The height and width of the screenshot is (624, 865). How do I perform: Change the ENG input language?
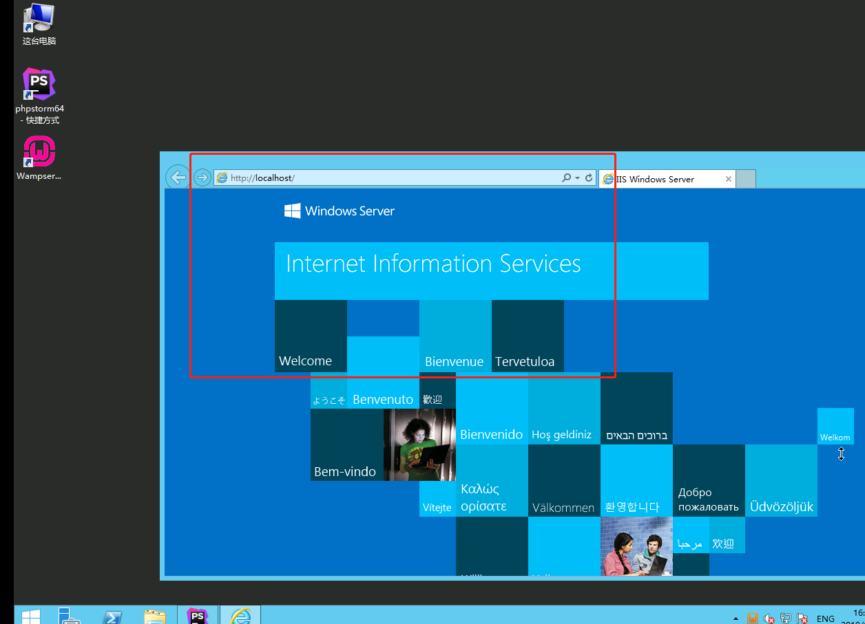(826, 618)
